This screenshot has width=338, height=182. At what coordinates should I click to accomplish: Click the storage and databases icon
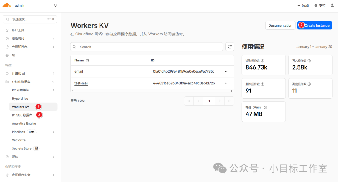tap(7, 82)
